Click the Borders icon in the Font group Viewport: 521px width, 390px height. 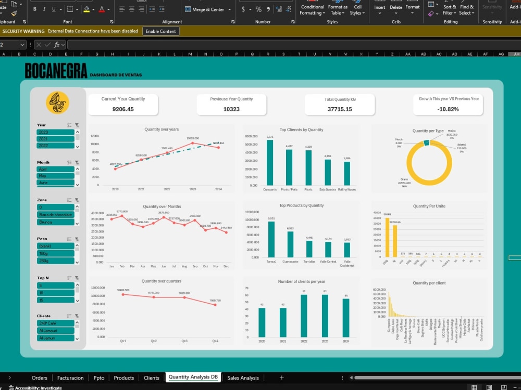[x=70, y=9]
